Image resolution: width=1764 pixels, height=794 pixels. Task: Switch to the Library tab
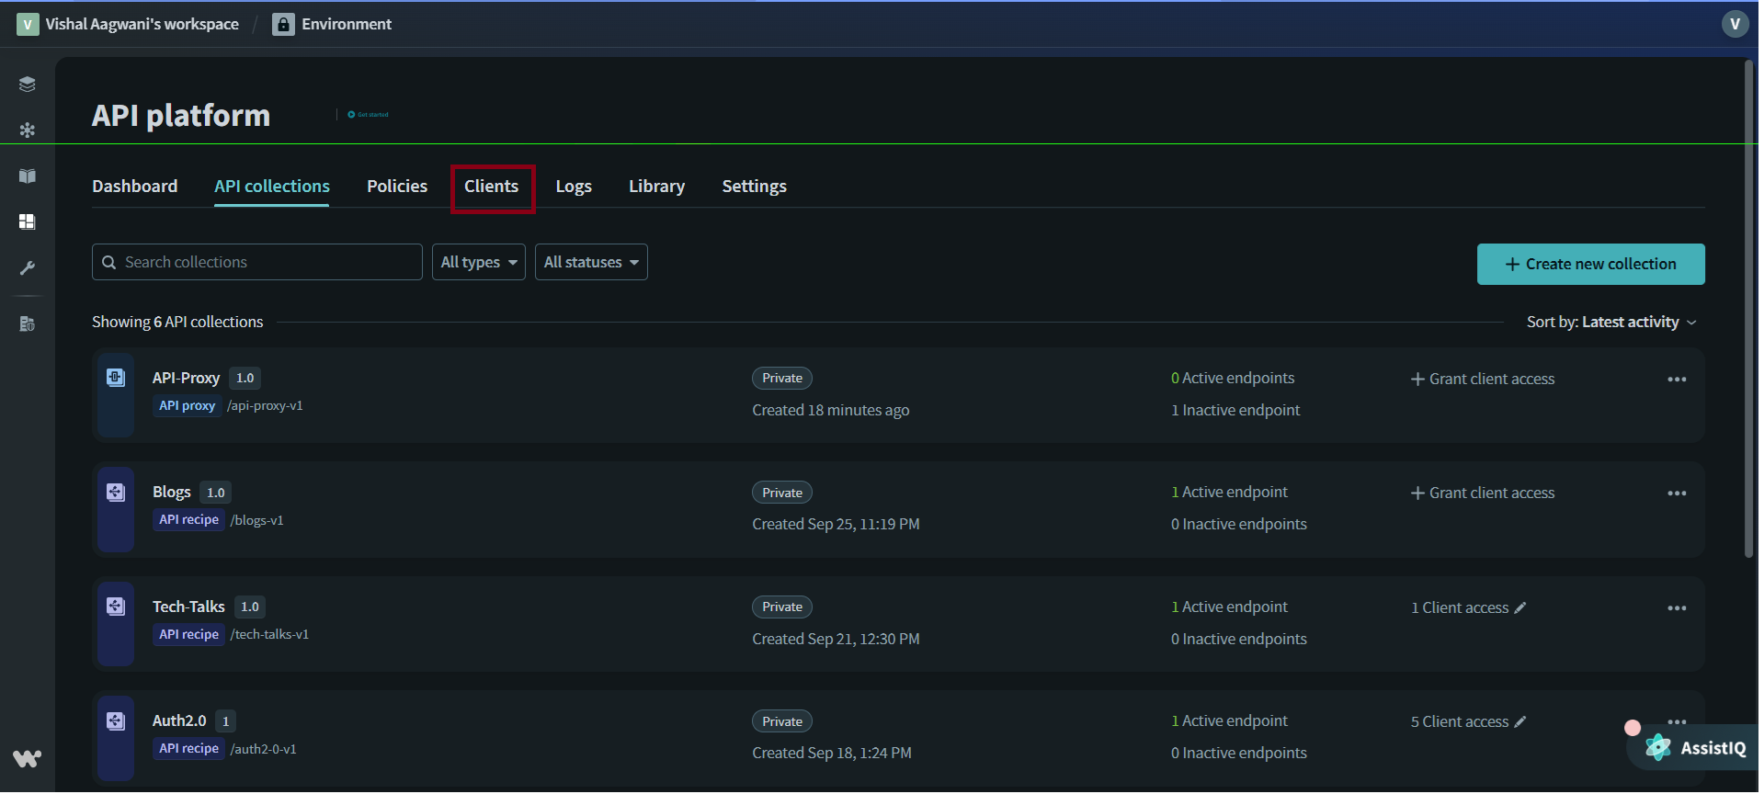click(657, 187)
